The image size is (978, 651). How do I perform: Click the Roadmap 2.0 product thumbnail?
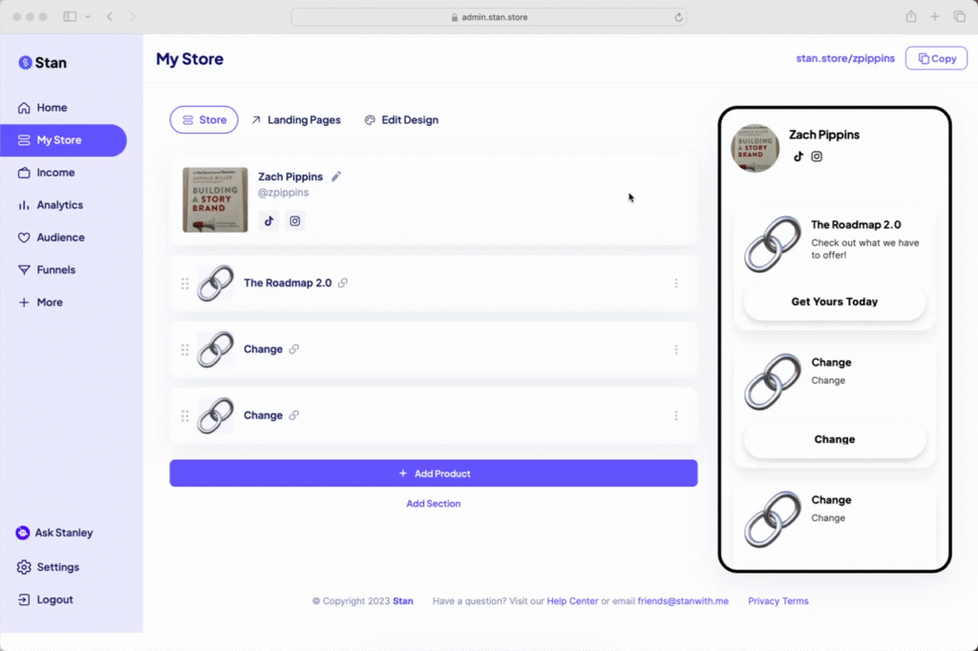pos(215,283)
